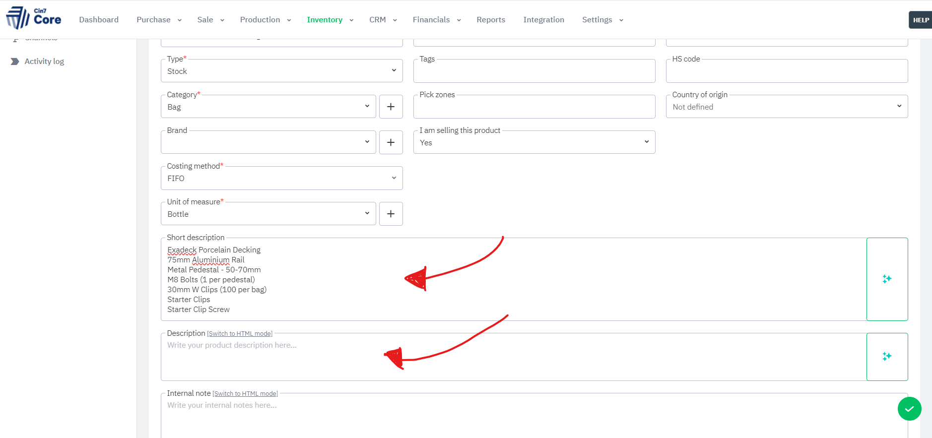
Task: Expand the Category dropdown showing Bag
Action: point(268,107)
